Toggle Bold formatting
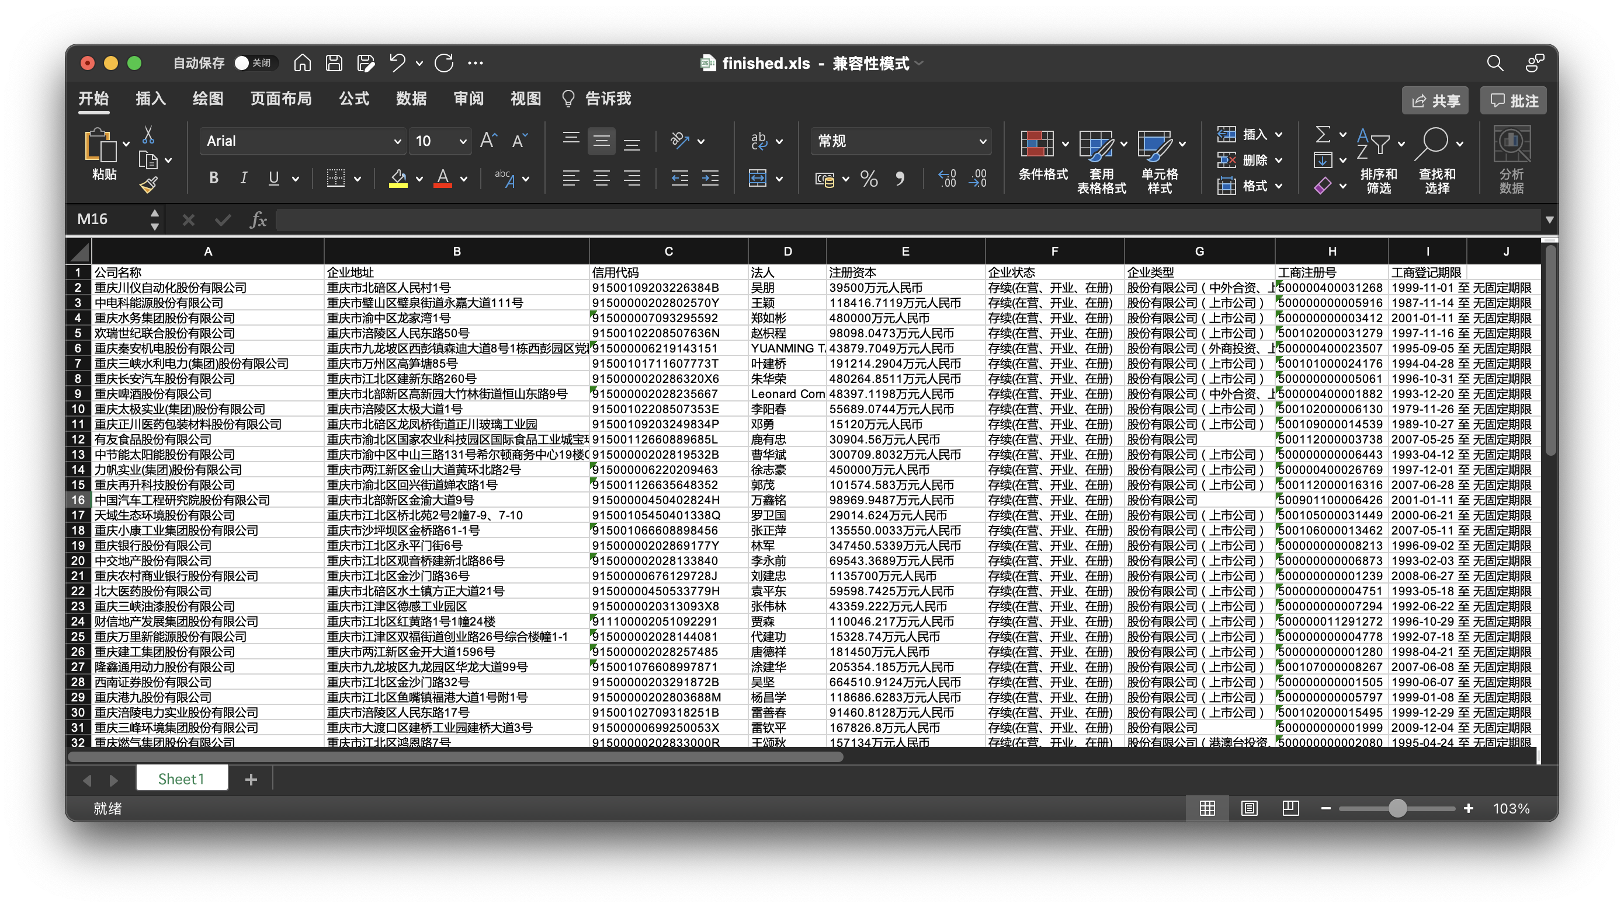The image size is (1624, 908). pos(214,178)
